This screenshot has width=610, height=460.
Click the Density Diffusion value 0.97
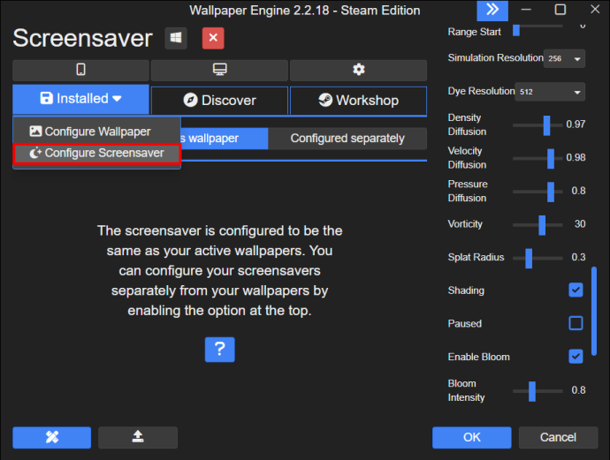576,124
